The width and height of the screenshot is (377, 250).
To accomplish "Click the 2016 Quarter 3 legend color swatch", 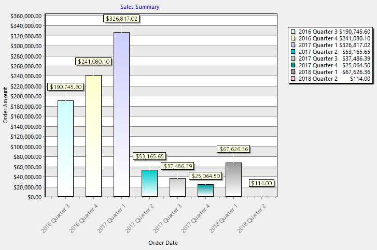I will 294,32.
